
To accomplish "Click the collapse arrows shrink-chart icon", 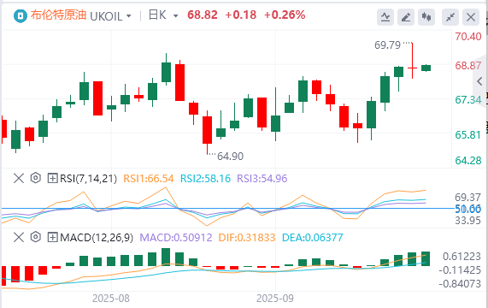I will point(450,17).
